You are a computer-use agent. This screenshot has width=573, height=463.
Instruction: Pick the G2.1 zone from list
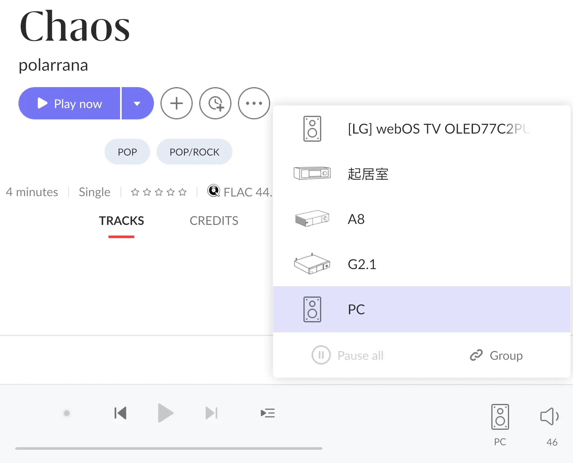pyautogui.click(x=421, y=264)
